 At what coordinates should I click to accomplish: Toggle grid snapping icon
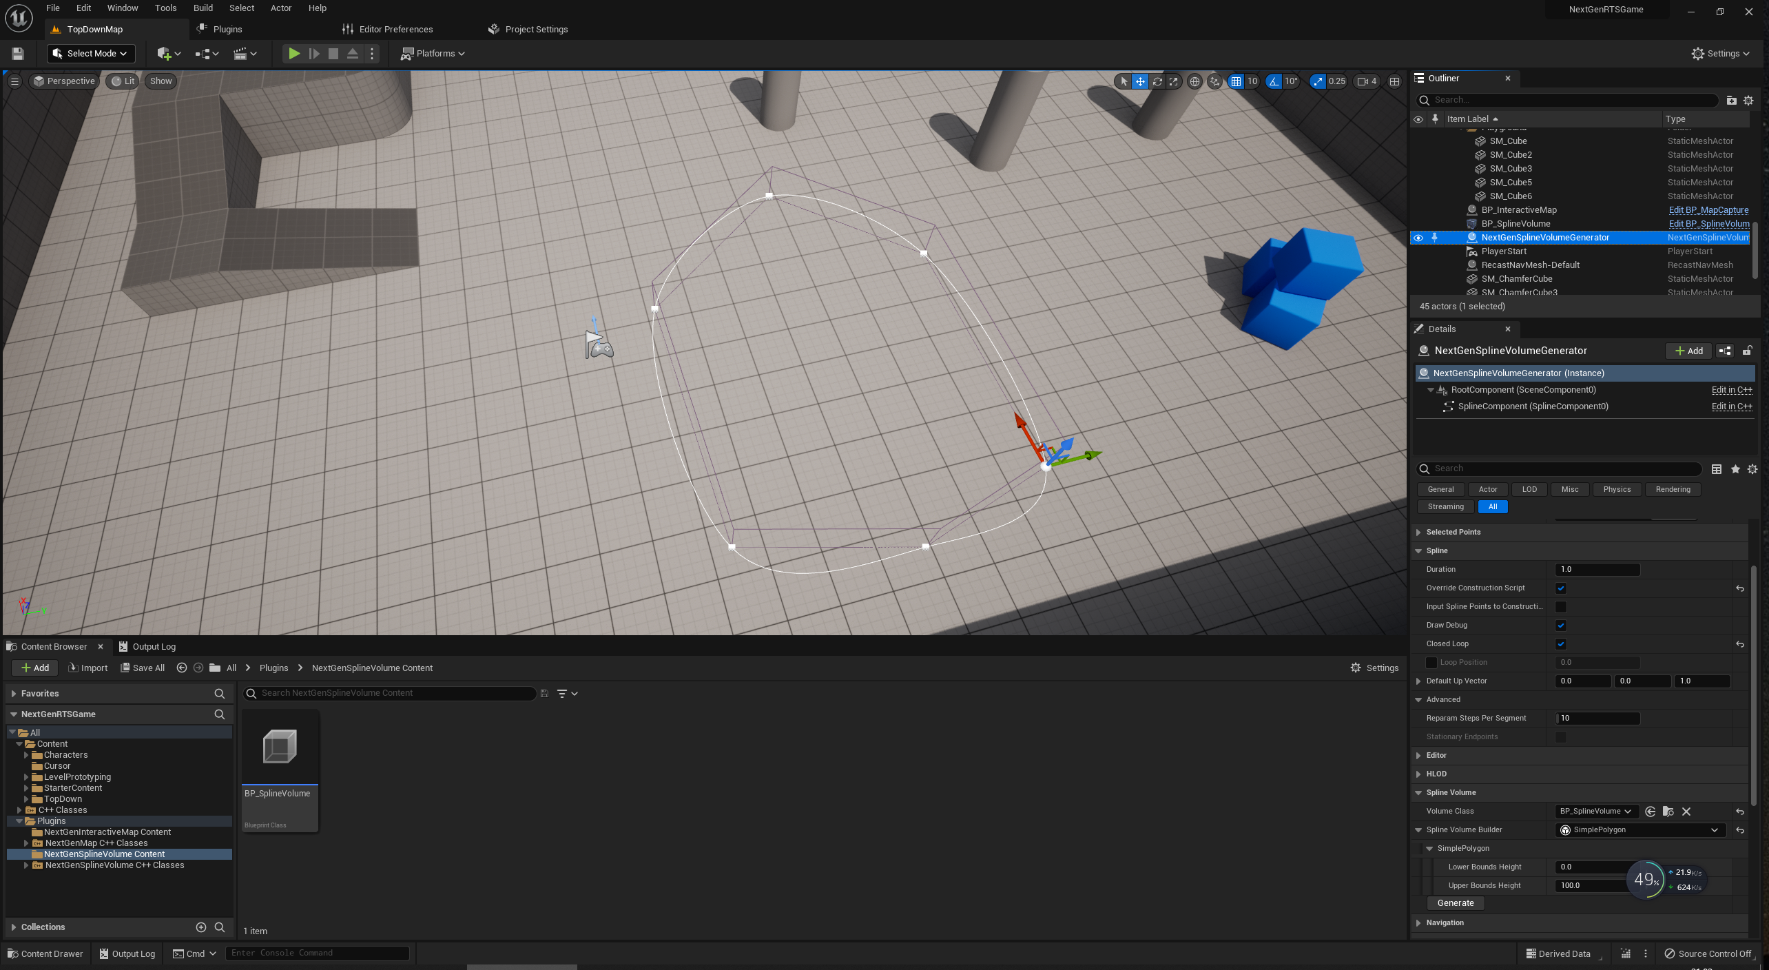point(1237,81)
